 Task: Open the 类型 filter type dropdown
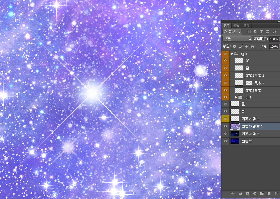tap(232, 32)
